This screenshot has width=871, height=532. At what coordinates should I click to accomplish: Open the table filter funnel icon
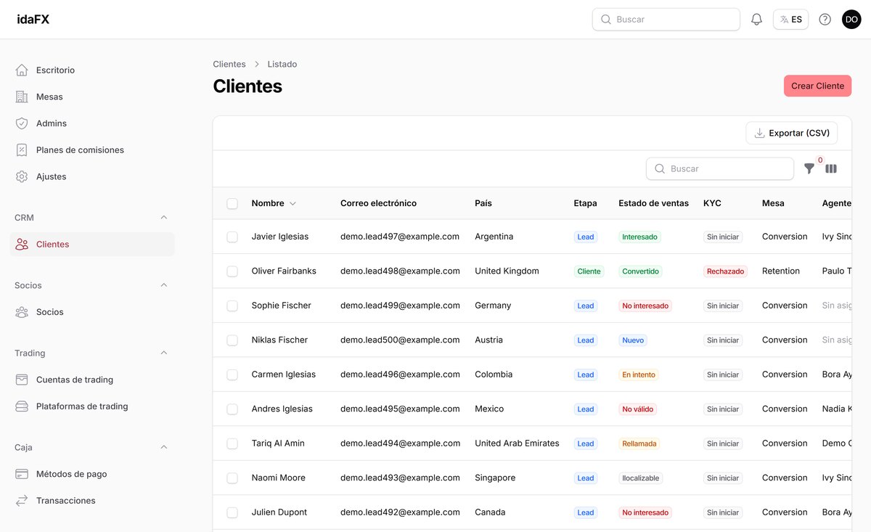pos(809,168)
